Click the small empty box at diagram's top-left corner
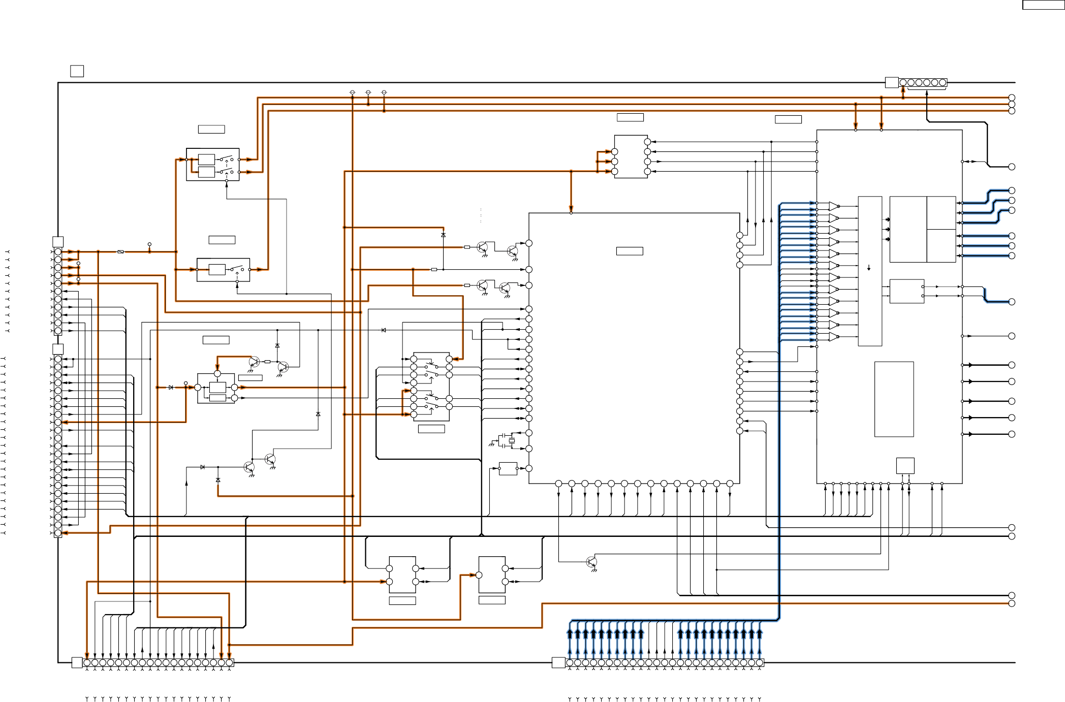This screenshot has height=702, width=1065. point(77,71)
